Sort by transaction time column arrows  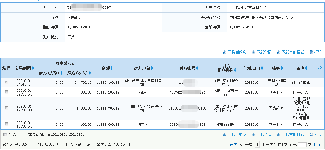click(x=33, y=68)
